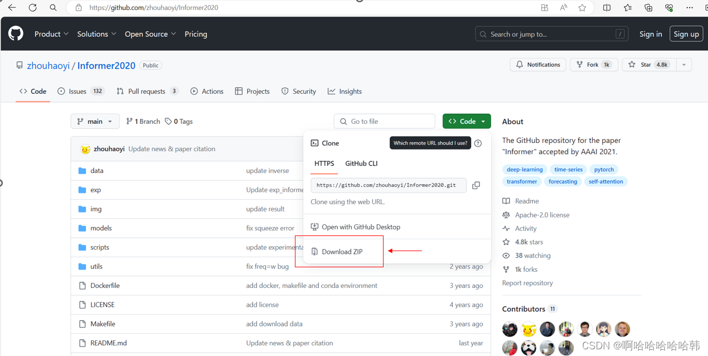Click the deep-learning topic tag
The image size is (708, 356).
click(525, 170)
